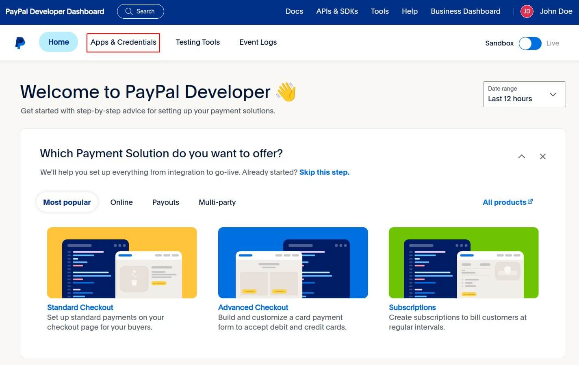Open Event Logs tab
579x365 pixels.
click(258, 42)
